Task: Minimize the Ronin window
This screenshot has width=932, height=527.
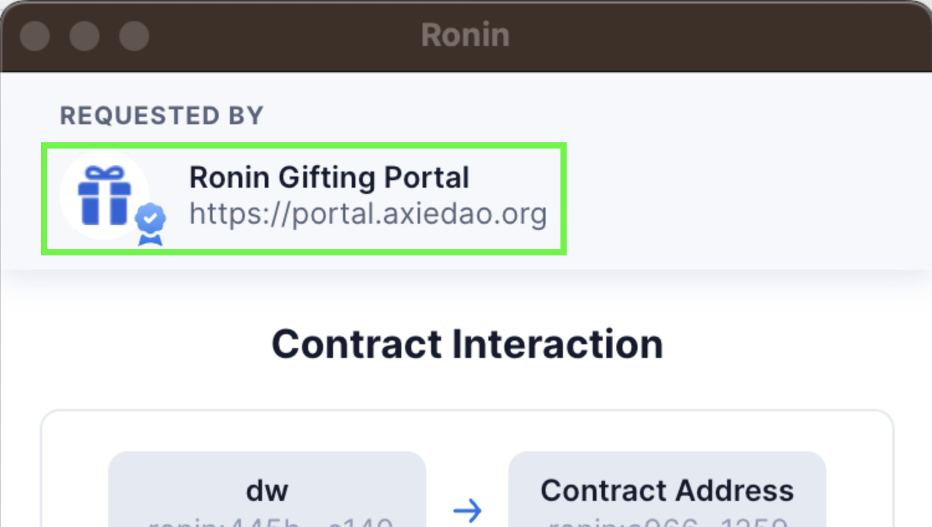Action: [x=85, y=35]
